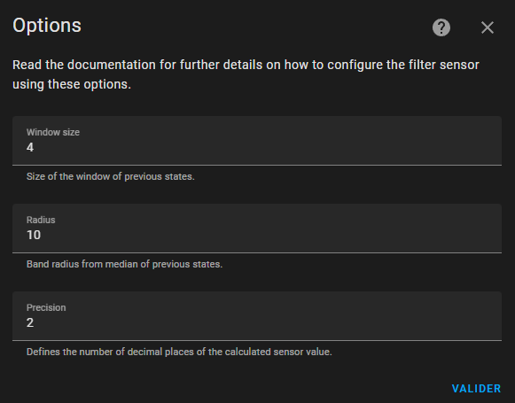
Task: Click the 'Band radius from median' helper text
Action: pyautogui.click(x=124, y=264)
